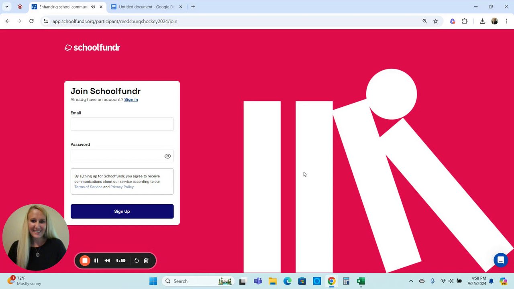Click the Google Chrome taskbar icon
Screen dimensions: 514x289
tap(331, 281)
